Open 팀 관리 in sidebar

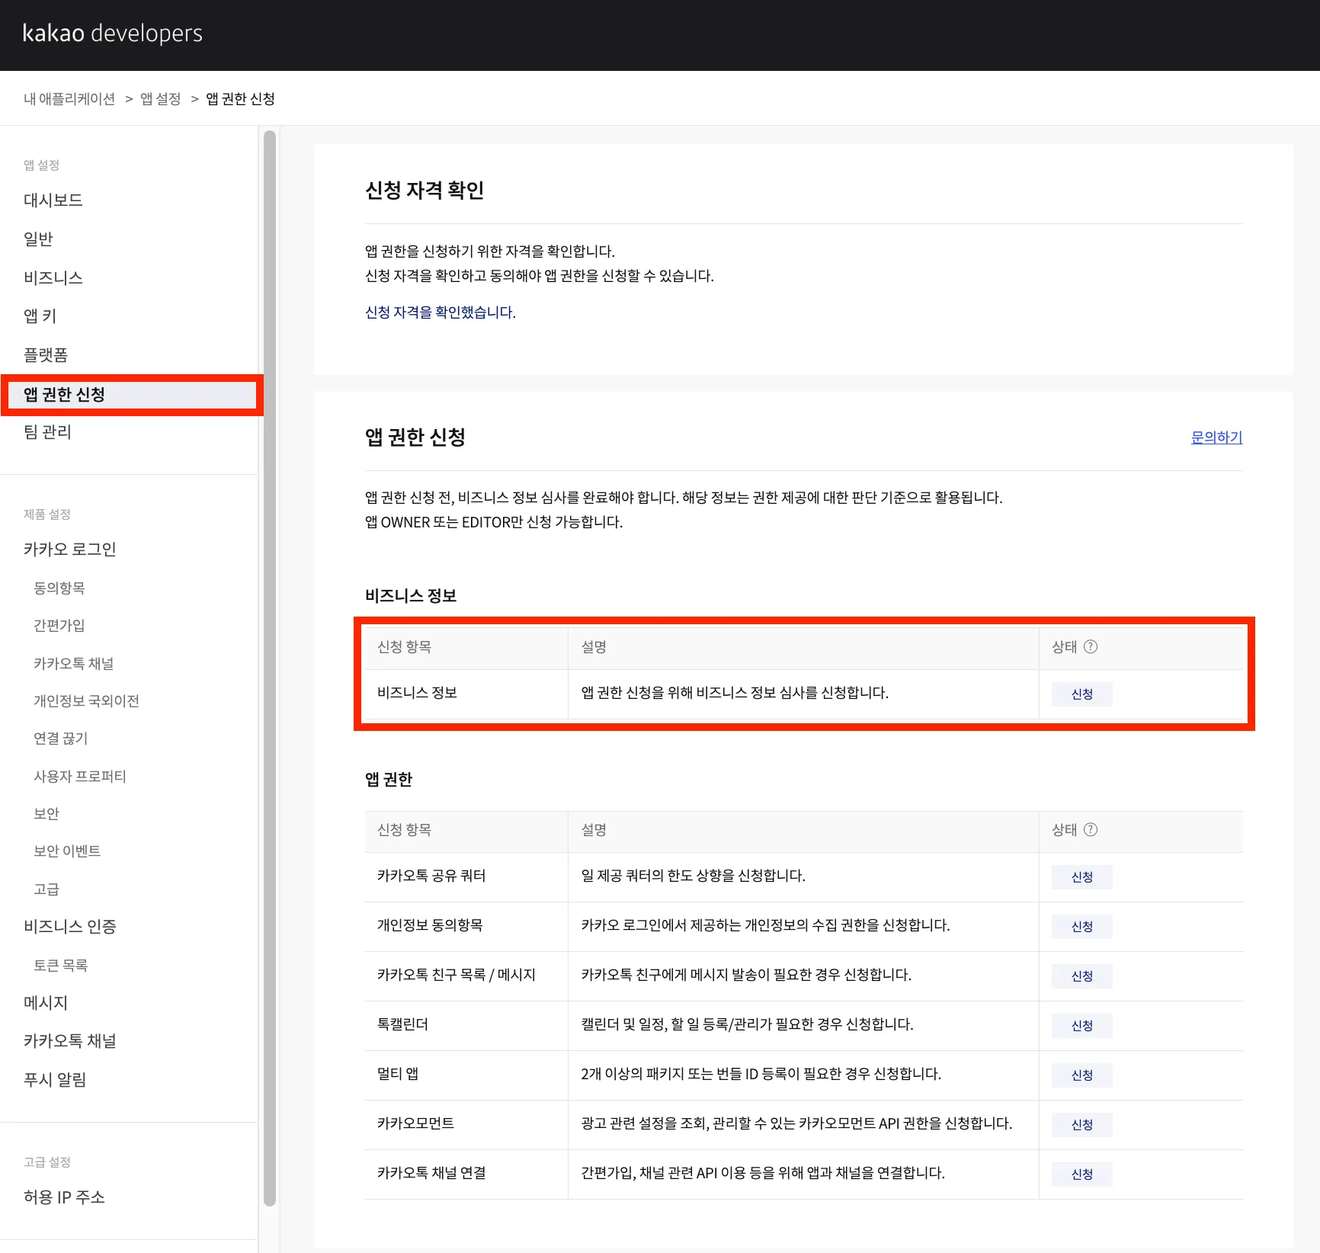(x=47, y=431)
